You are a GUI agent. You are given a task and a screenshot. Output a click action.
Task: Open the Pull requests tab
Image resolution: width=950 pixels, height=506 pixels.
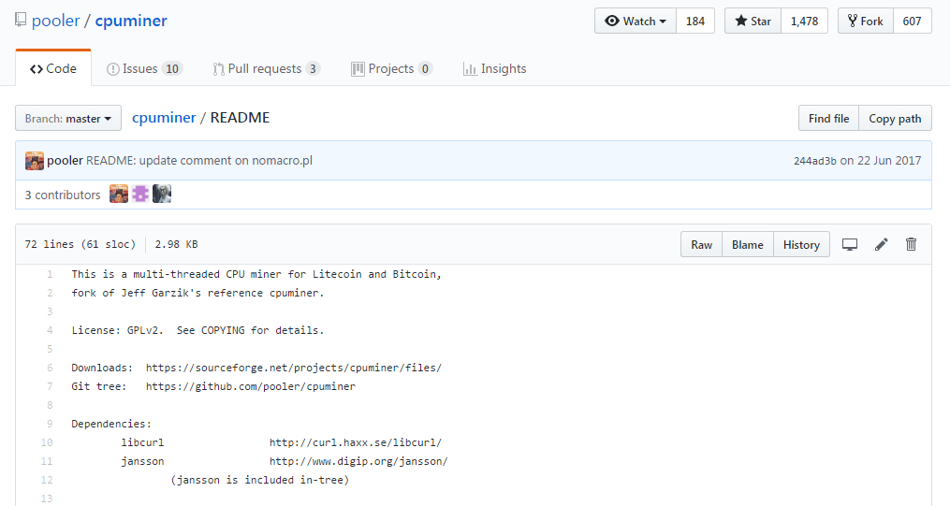click(266, 68)
